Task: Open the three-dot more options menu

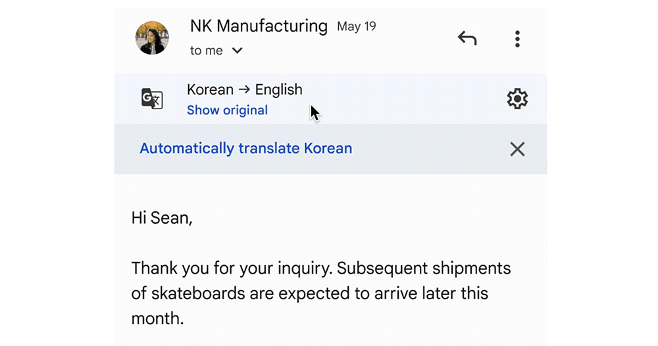Action: (x=517, y=39)
